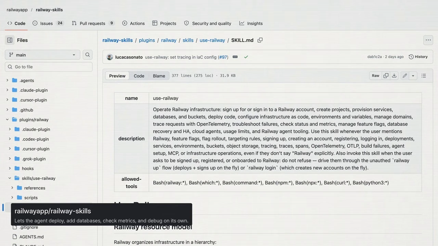
Task: Navigate to use-railway breadcrumb folder
Action: 212,40
